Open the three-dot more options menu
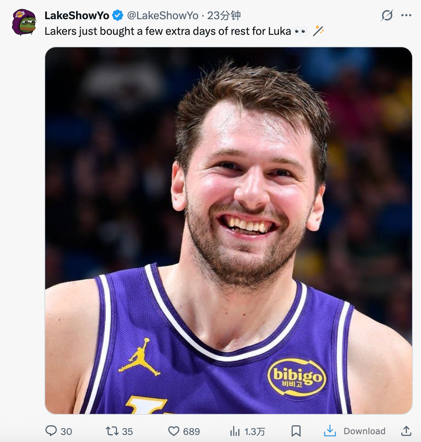 (406, 15)
